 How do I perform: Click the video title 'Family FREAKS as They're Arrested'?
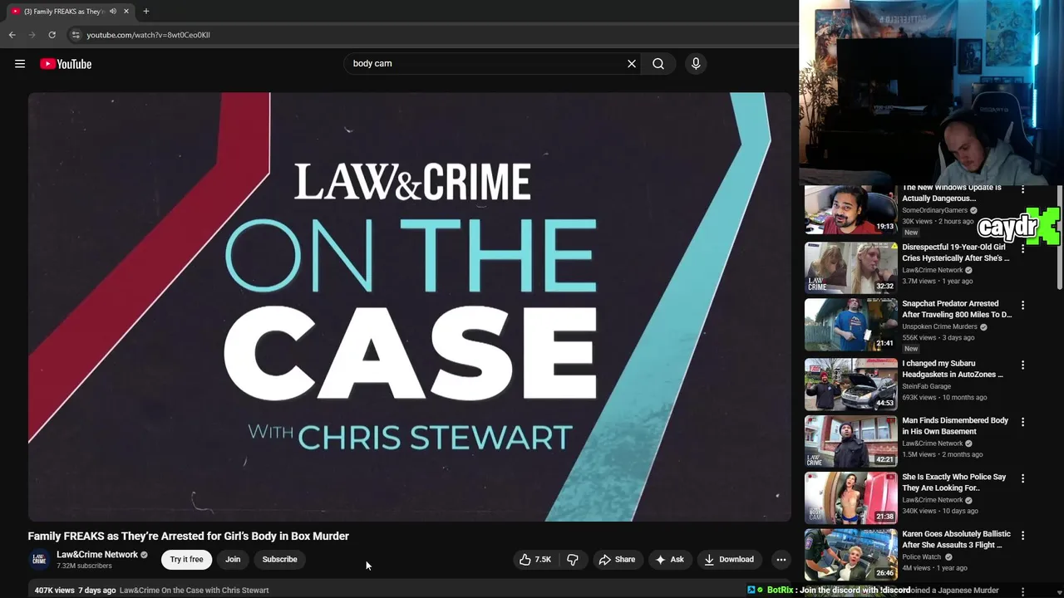(189, 536)
